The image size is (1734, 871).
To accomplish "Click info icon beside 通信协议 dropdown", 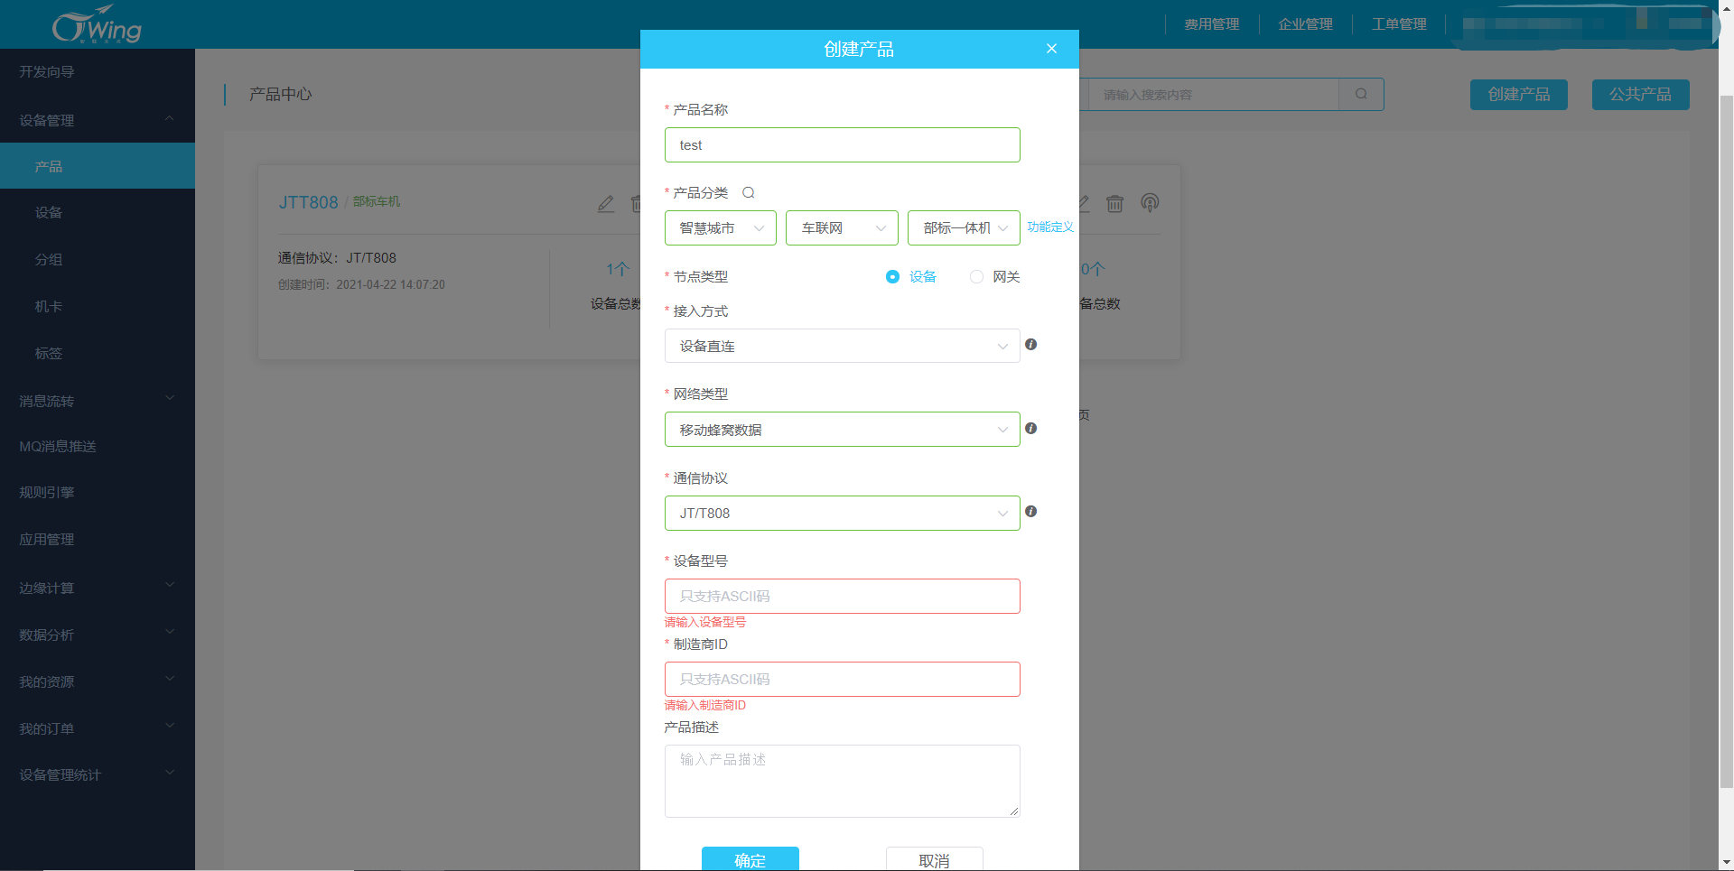I will pos(1030,512).
